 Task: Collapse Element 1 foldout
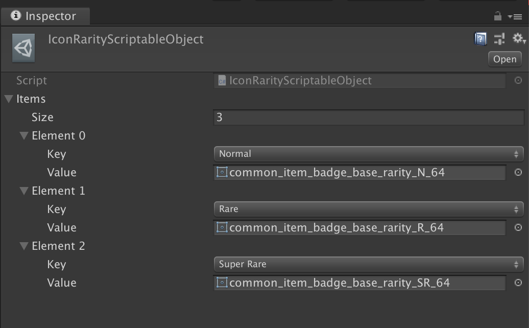tap(24, 191)
